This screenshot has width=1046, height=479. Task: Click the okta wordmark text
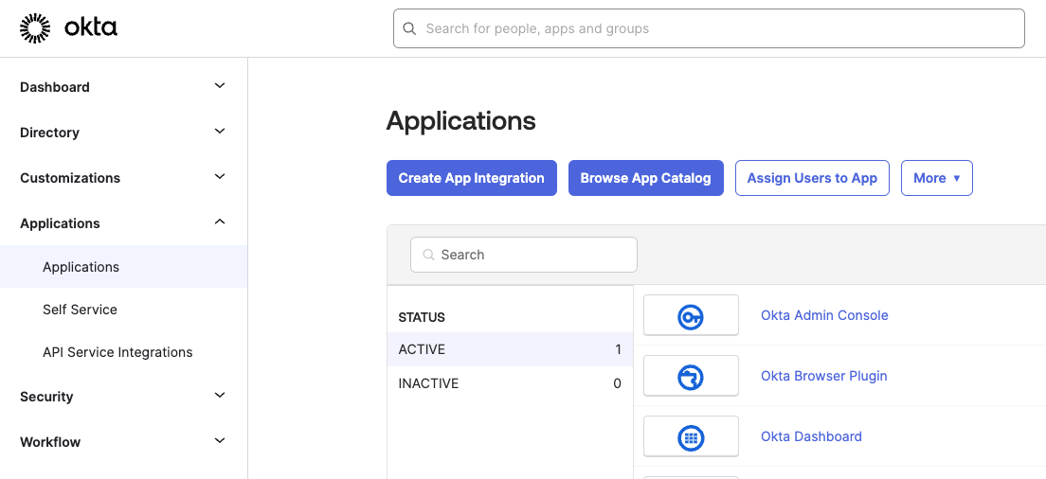click(91, 28)
